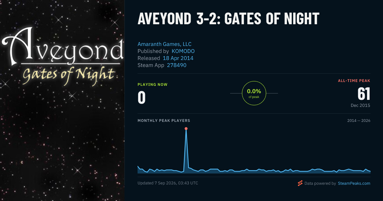Open the SteamPeaks.com link
This screenshot has height=201, width=383.
pos(354,183)
